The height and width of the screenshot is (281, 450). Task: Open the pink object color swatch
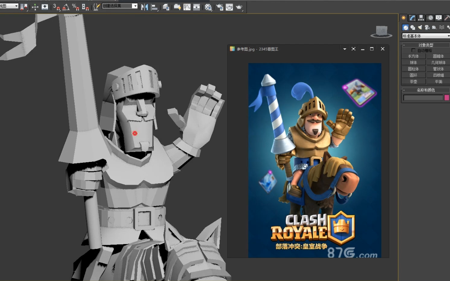click(x=447, y=98)
